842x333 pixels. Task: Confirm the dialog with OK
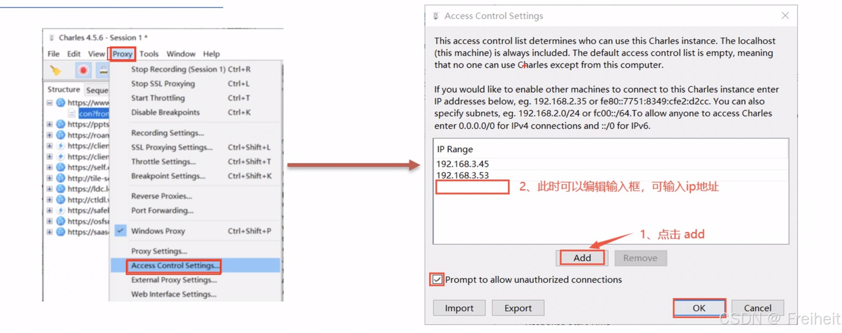(x=699, y=308)
